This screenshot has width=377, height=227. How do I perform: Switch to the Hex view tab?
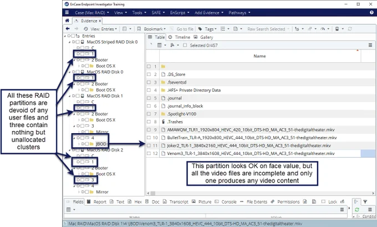coord(135,201)
